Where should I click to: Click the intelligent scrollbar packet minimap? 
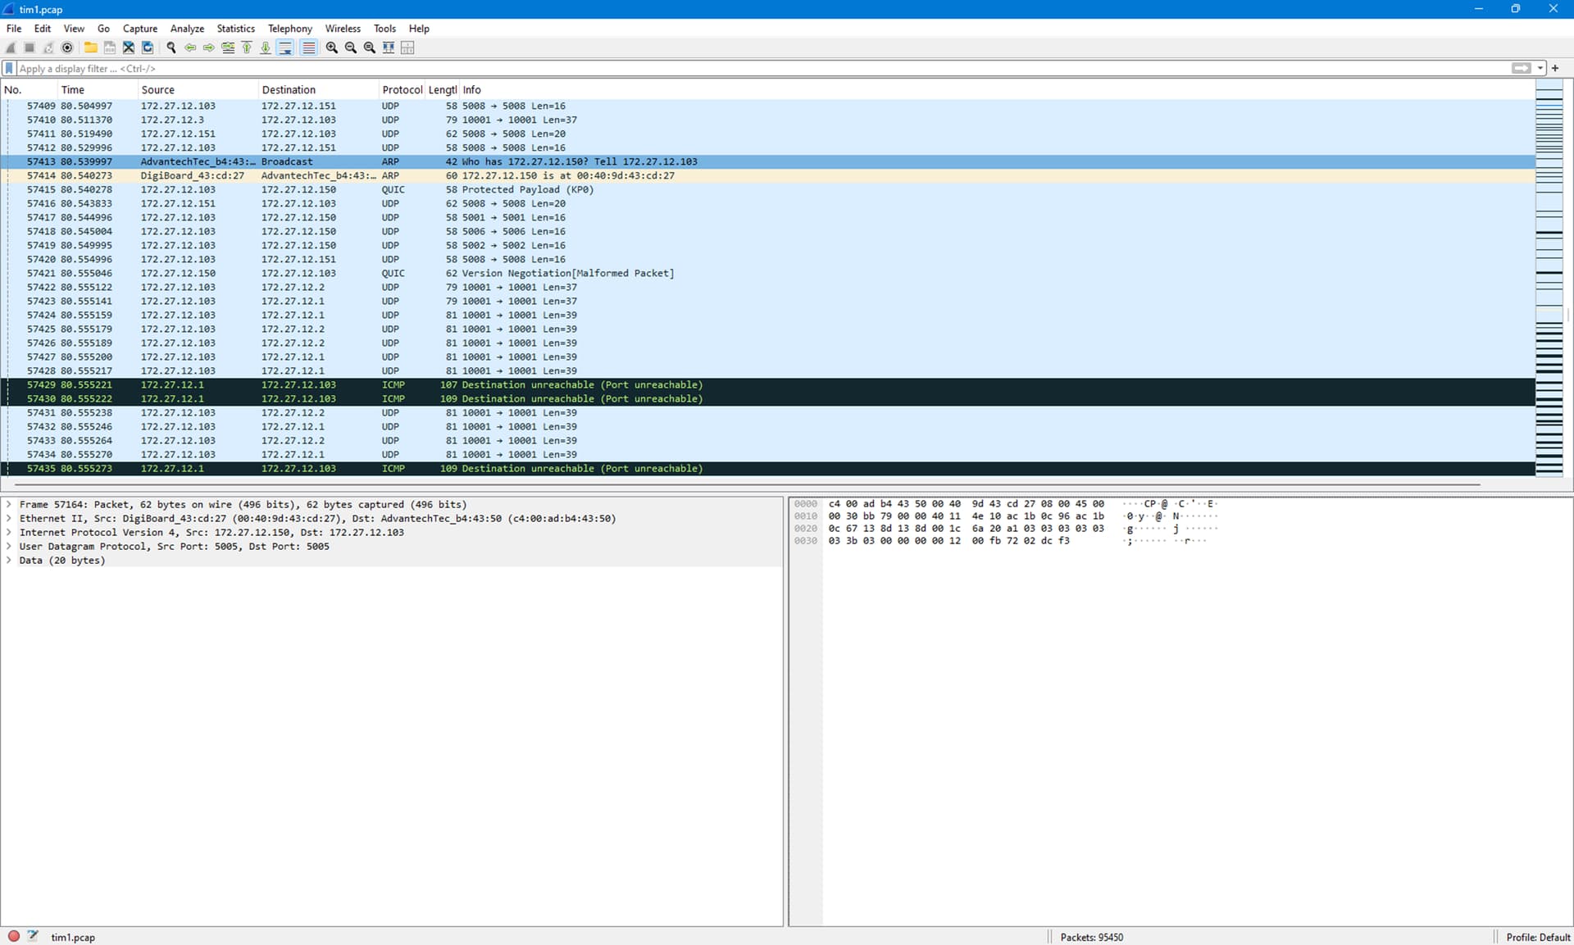[1549, 279]
